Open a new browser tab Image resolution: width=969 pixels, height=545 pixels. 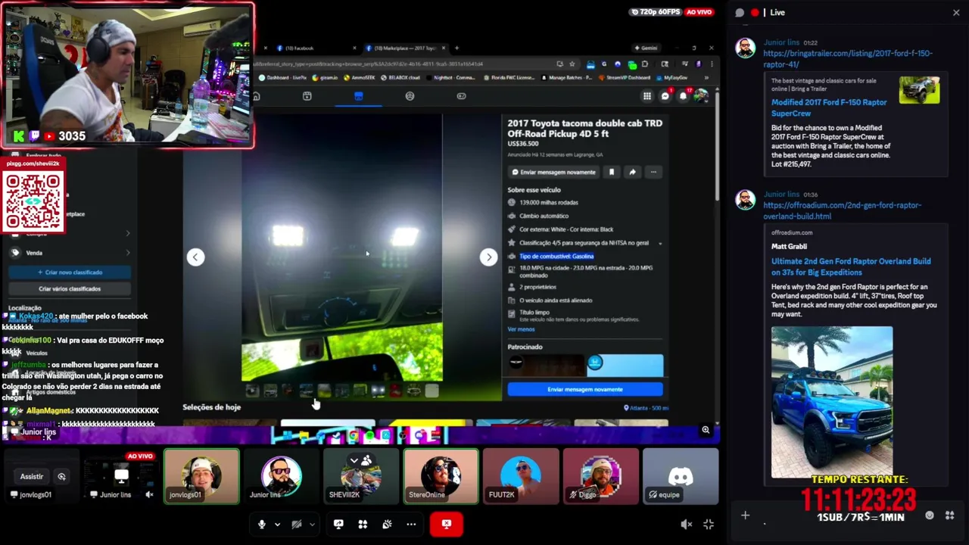click(456, 48)
